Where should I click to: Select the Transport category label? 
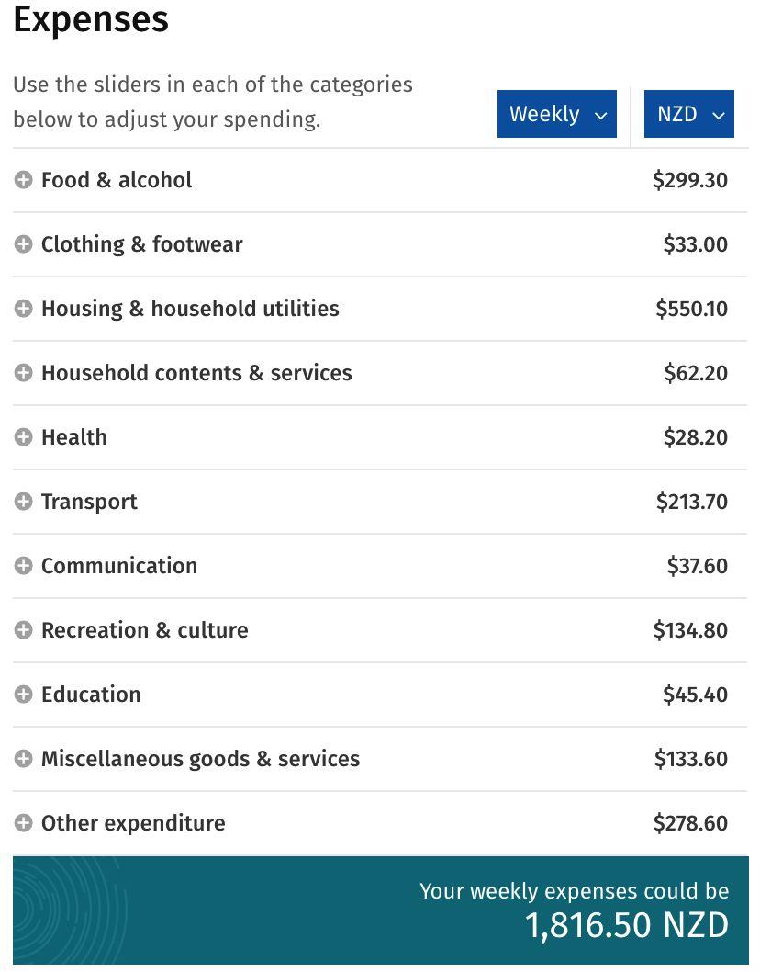89,503
